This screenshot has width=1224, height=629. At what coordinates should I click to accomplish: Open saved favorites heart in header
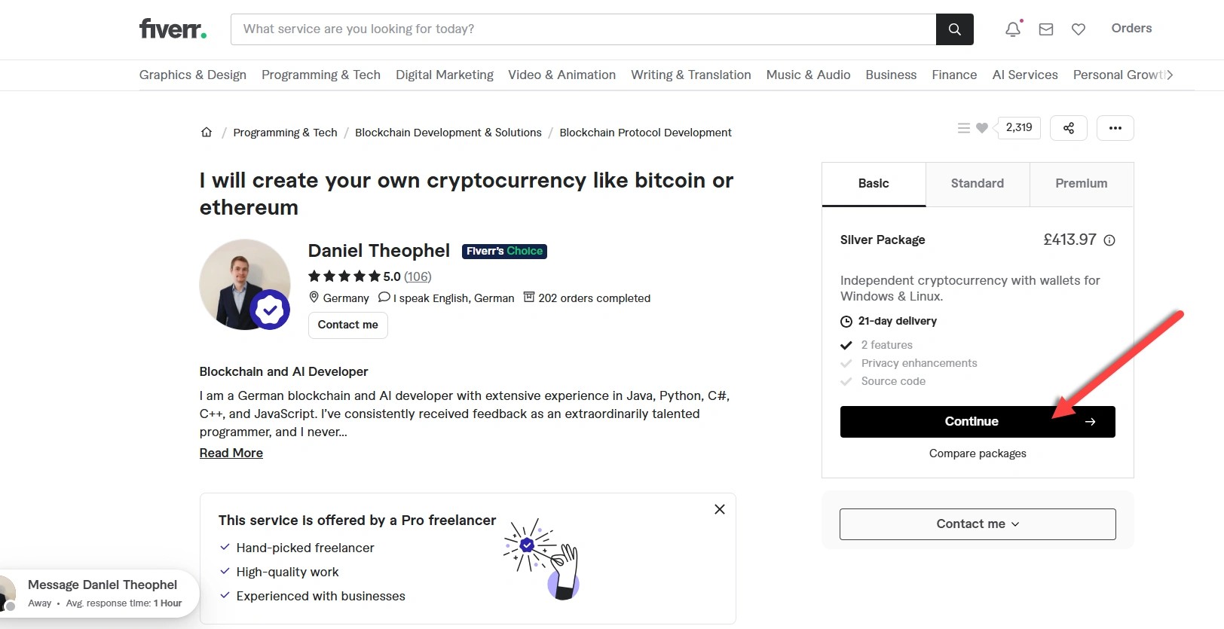(x=1079, y=29)
